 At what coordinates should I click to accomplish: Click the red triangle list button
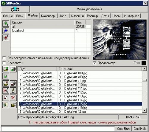tap(6, 38)
